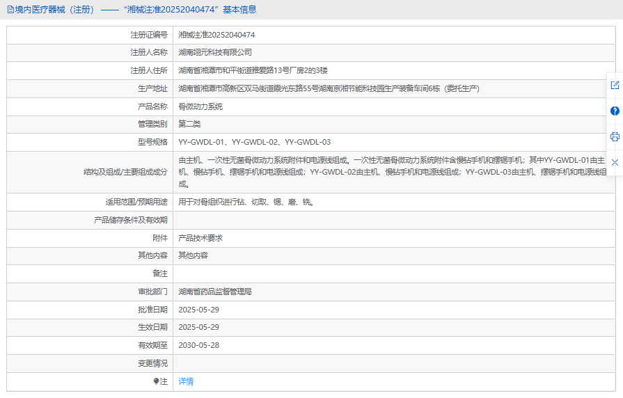Click approval date 2025-05-29 in 批准日期 row
The height and width of the screenshot is (398, 623).
198,310
